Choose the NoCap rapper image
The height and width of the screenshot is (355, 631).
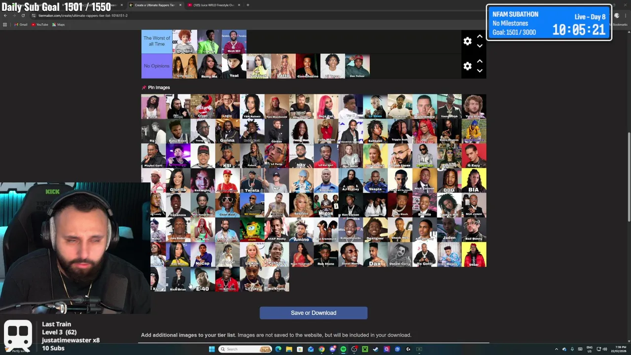pyautogui.click(x=203, y=254)
